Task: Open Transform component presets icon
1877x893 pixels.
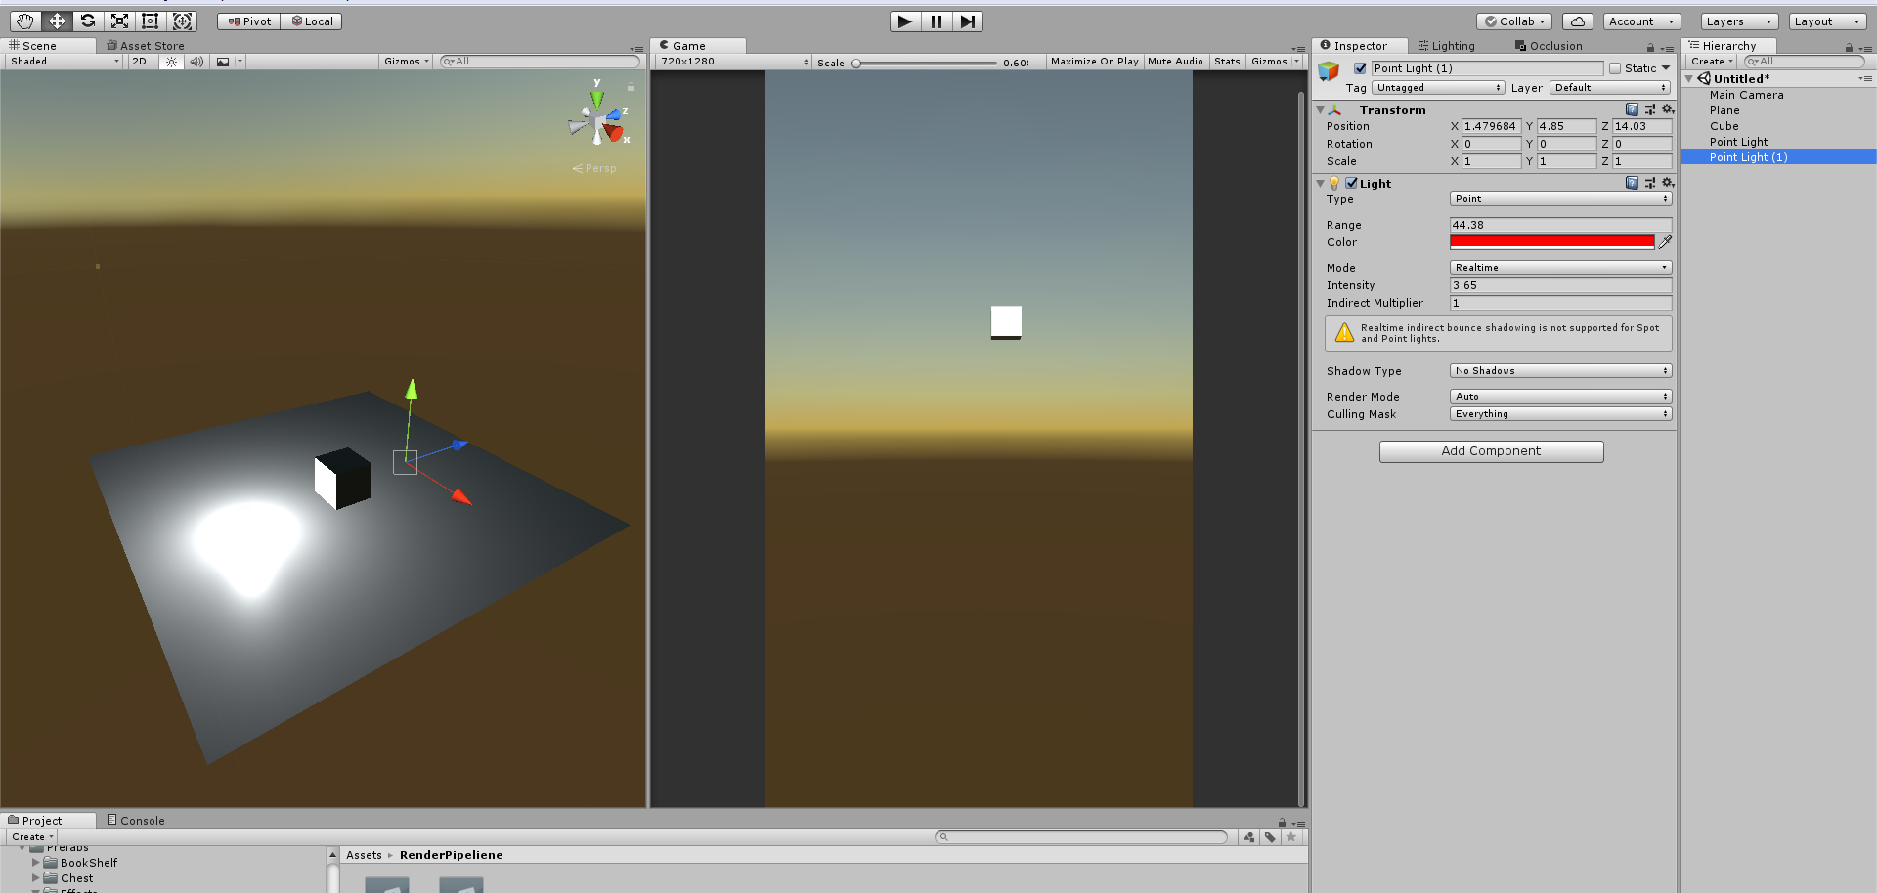Action: [1650, 109]
